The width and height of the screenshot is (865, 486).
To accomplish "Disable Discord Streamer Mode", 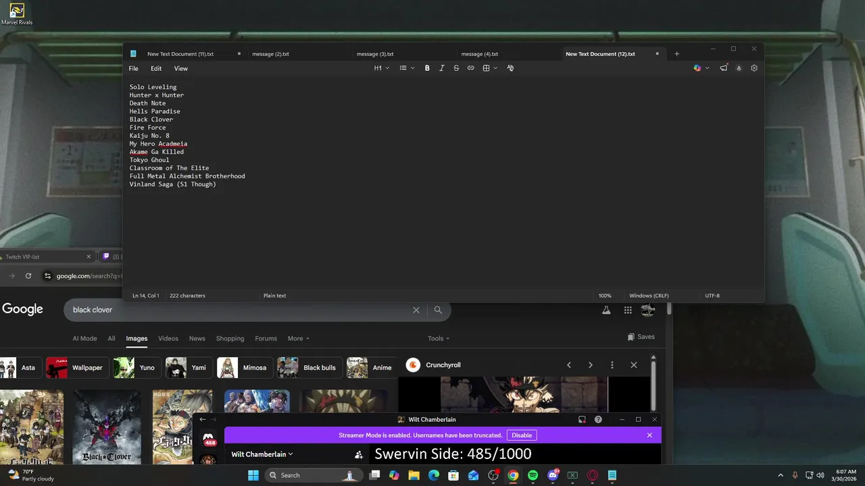I will click(x=522, y=435).
